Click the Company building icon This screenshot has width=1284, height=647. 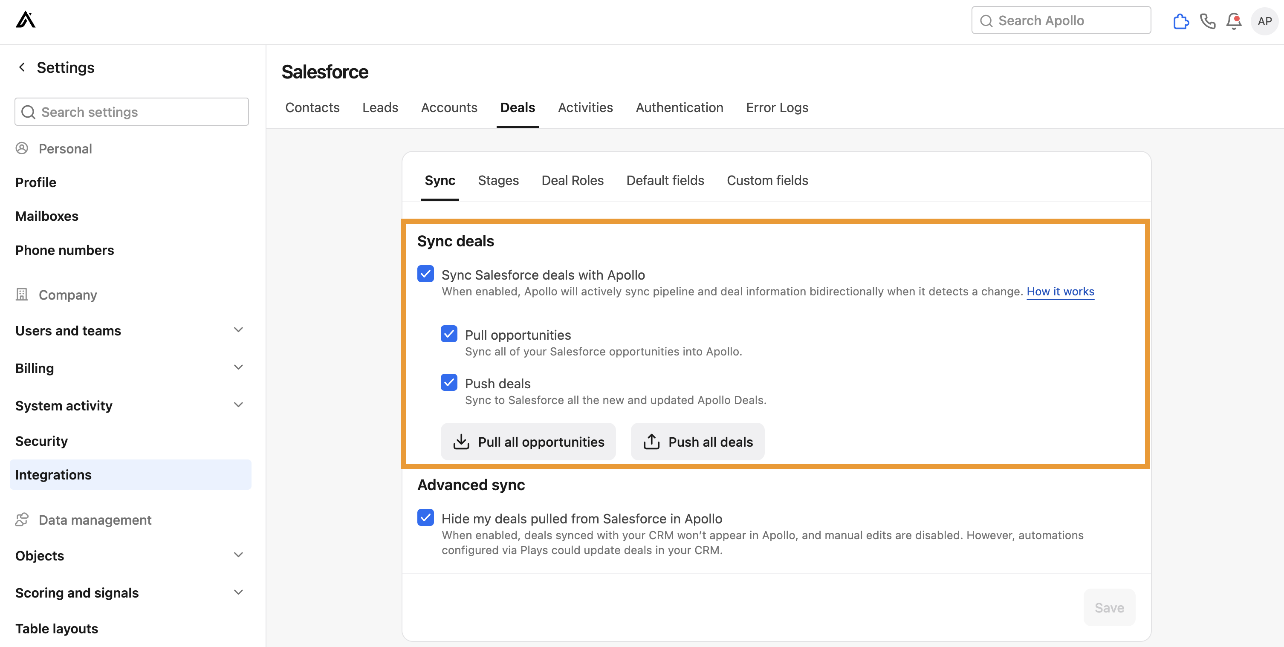coord(21,294)
